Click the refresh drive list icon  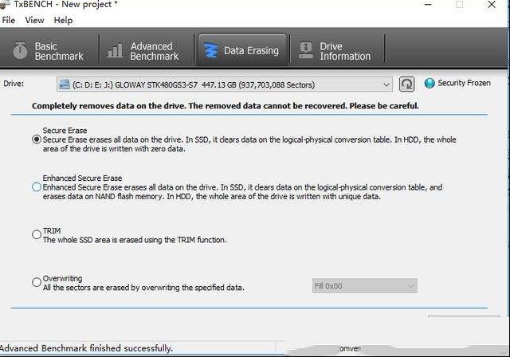(406, 84)
